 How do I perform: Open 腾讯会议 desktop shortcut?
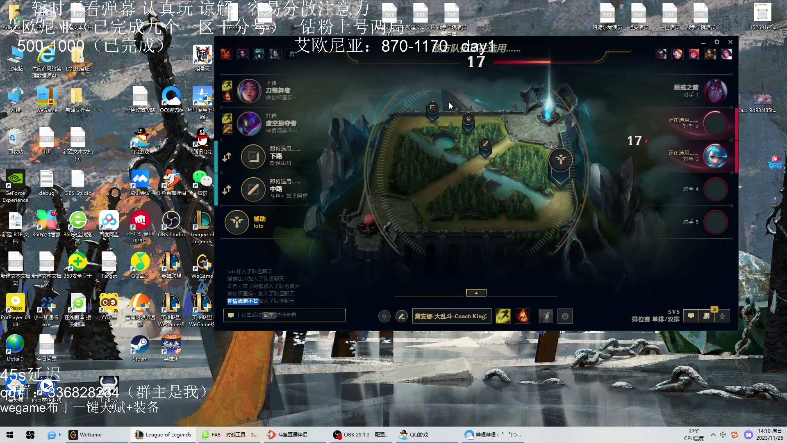(x=140, y=183)
